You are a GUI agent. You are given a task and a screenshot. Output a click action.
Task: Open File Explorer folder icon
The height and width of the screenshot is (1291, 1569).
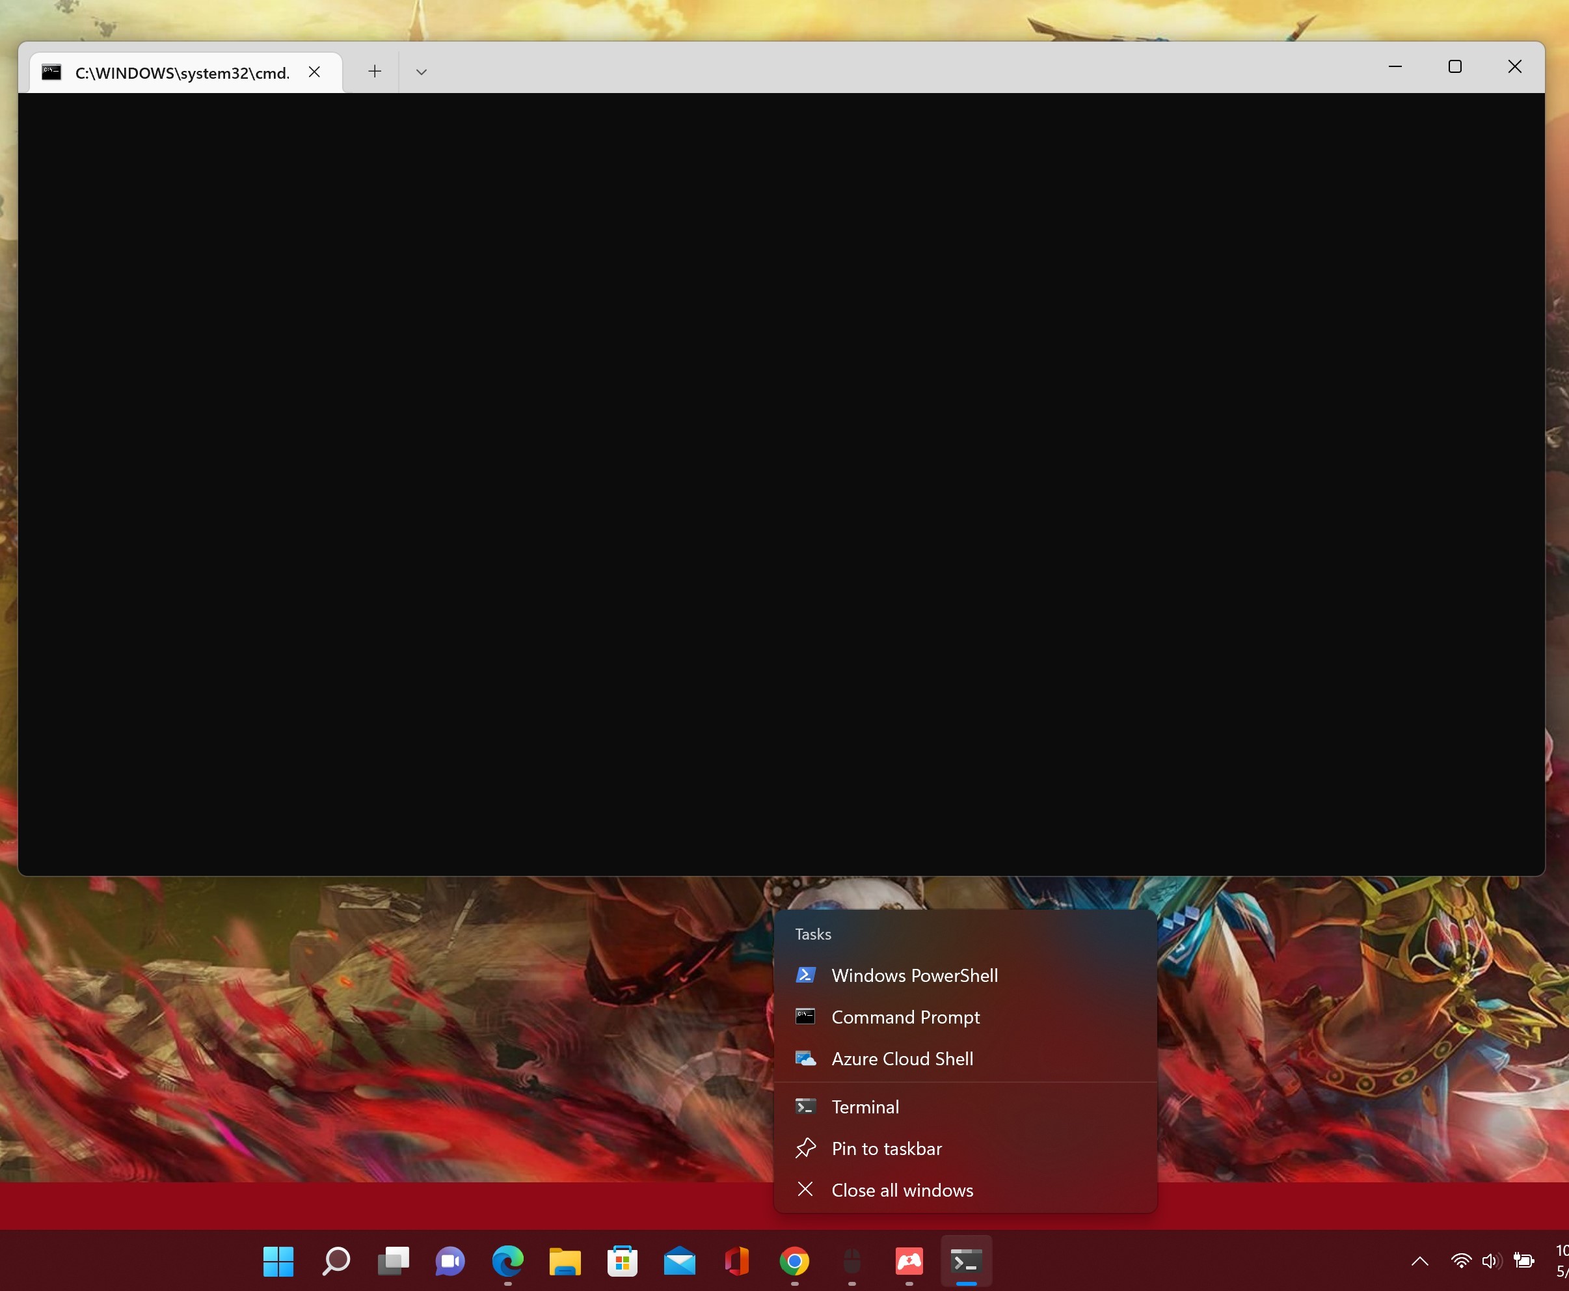pyautogui.click(x=565, y=1261)
